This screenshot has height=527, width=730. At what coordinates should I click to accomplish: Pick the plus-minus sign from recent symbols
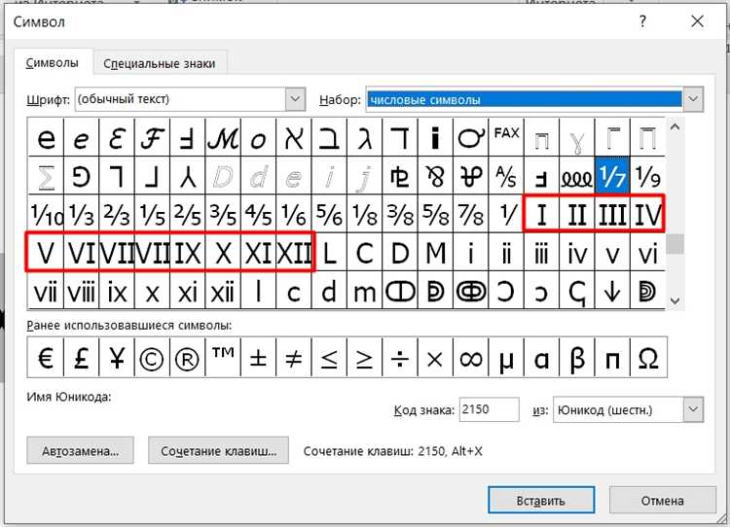tap(258, 358)
